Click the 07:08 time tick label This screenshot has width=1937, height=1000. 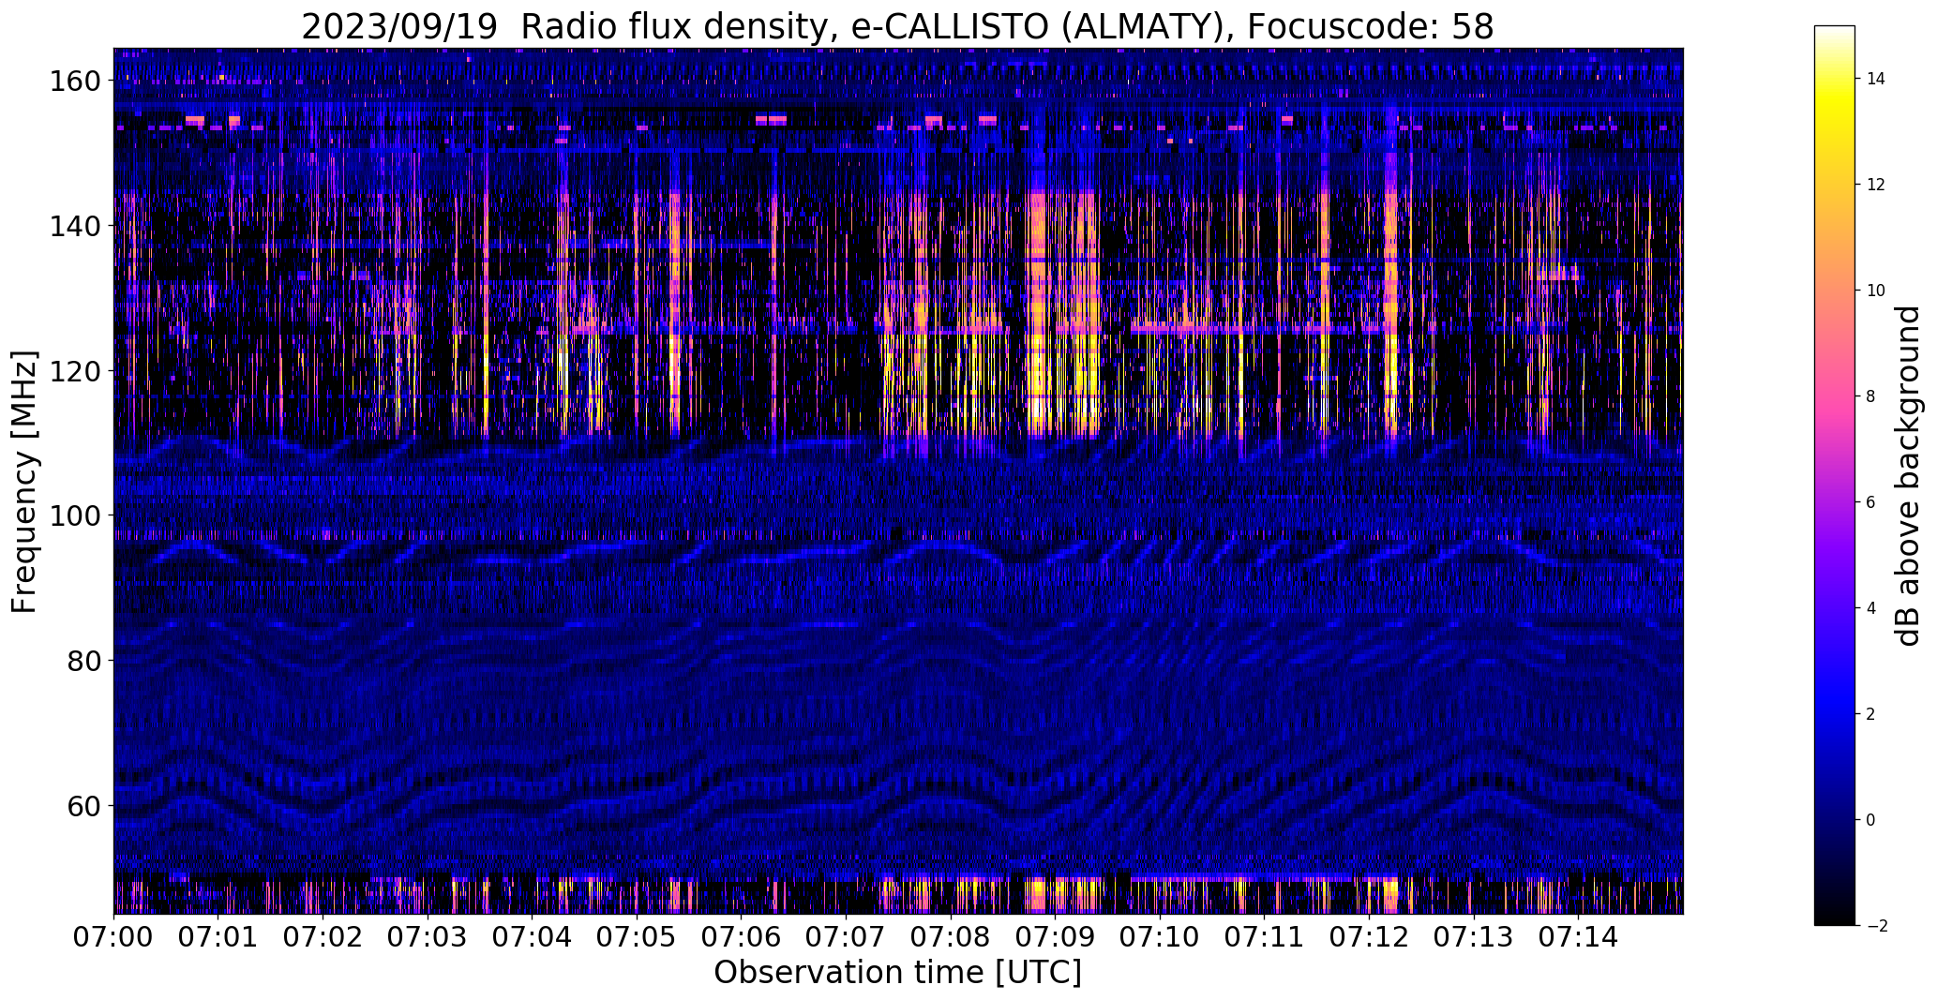pos(951,937)
